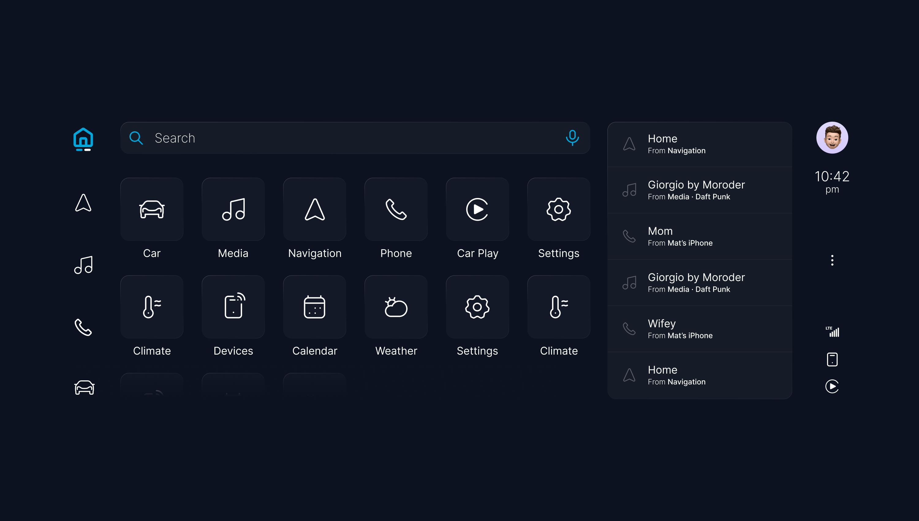Launch the Car app tile

click(152, 209)
